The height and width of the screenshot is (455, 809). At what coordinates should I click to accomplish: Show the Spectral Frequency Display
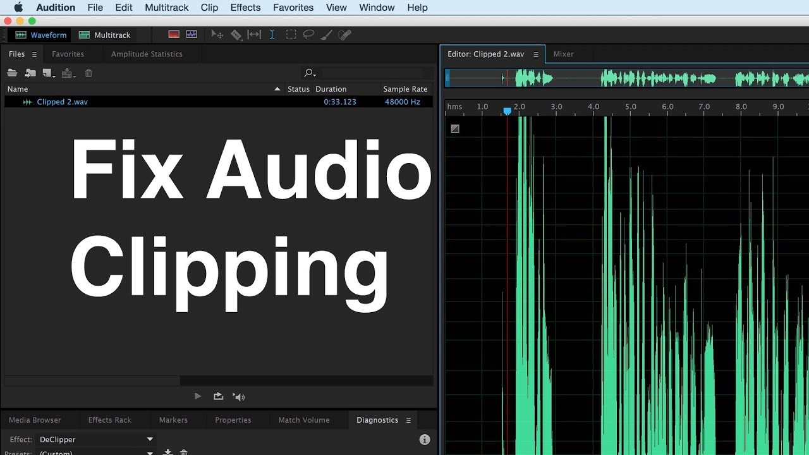coord(174,35)
